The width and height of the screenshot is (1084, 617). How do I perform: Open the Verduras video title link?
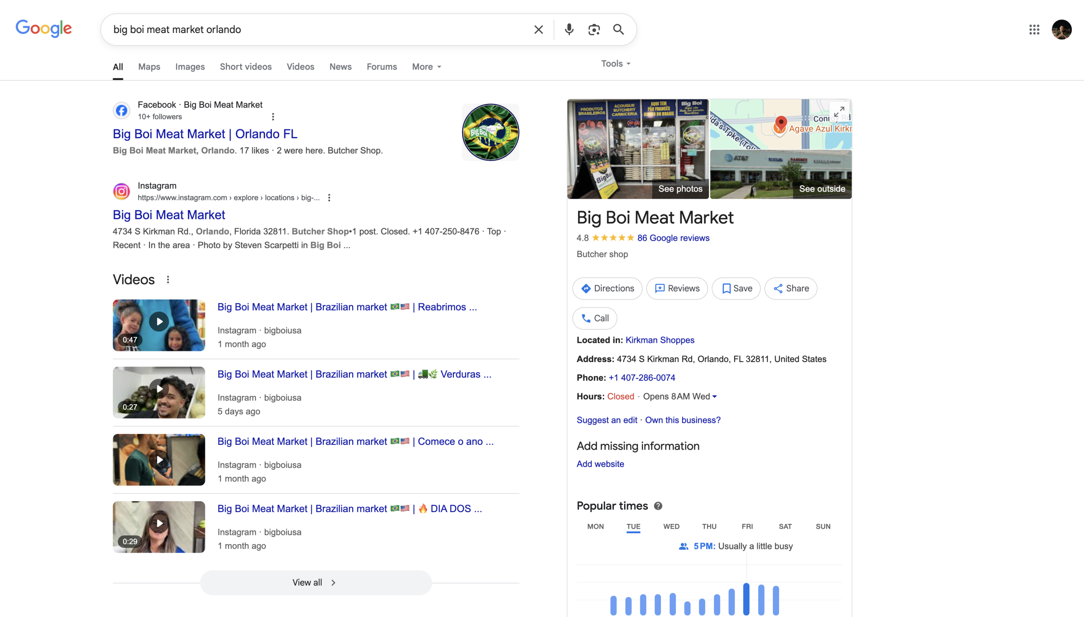(354, 374)
